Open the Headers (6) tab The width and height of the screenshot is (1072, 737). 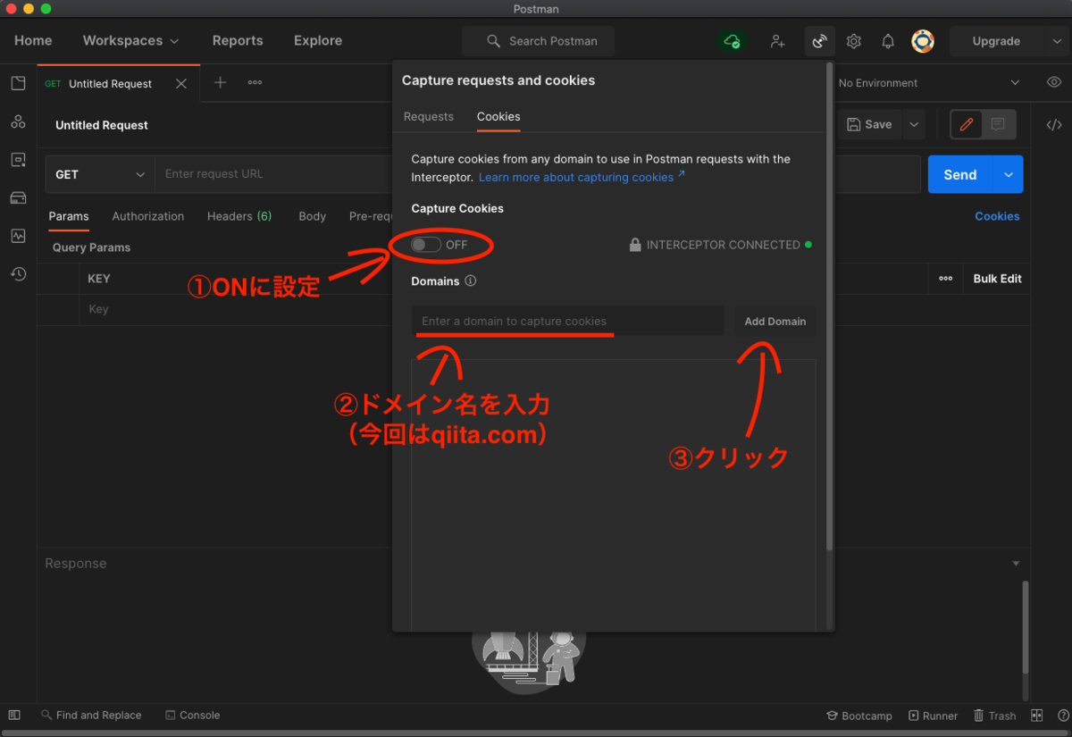[x=239, y=216]
